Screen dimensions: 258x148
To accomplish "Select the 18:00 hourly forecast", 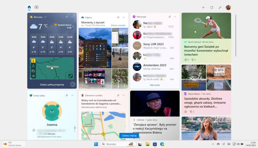I will click(34, 44).
